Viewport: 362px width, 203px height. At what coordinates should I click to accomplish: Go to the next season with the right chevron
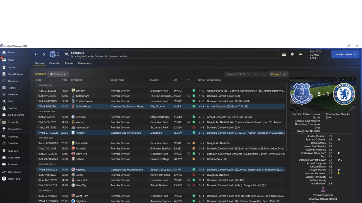pyautogui.click(x=263, y=74)
